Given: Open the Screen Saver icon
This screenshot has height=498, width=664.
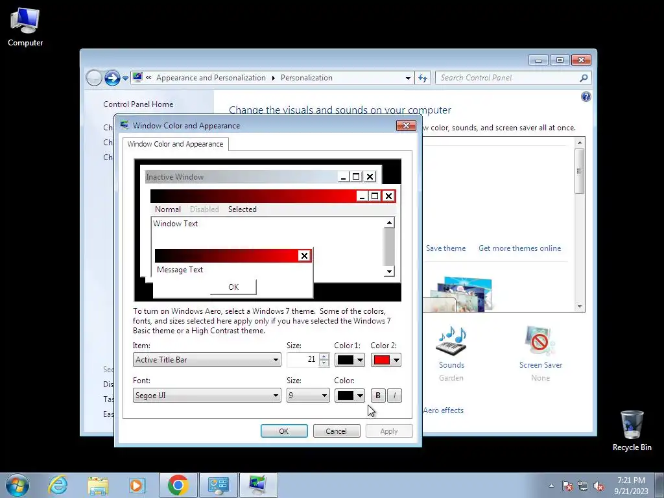Looking at the screenshot, I should (539, 341).
